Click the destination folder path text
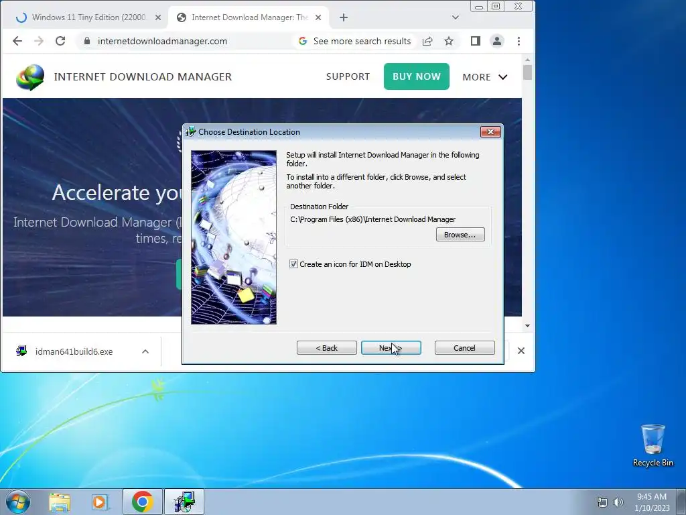This screenshot has width=686, height=515. coord(372,219)
